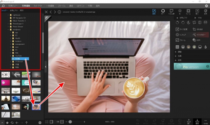
Task: Open the Color (カラー) circle tool icon
Action: (163, 12)
